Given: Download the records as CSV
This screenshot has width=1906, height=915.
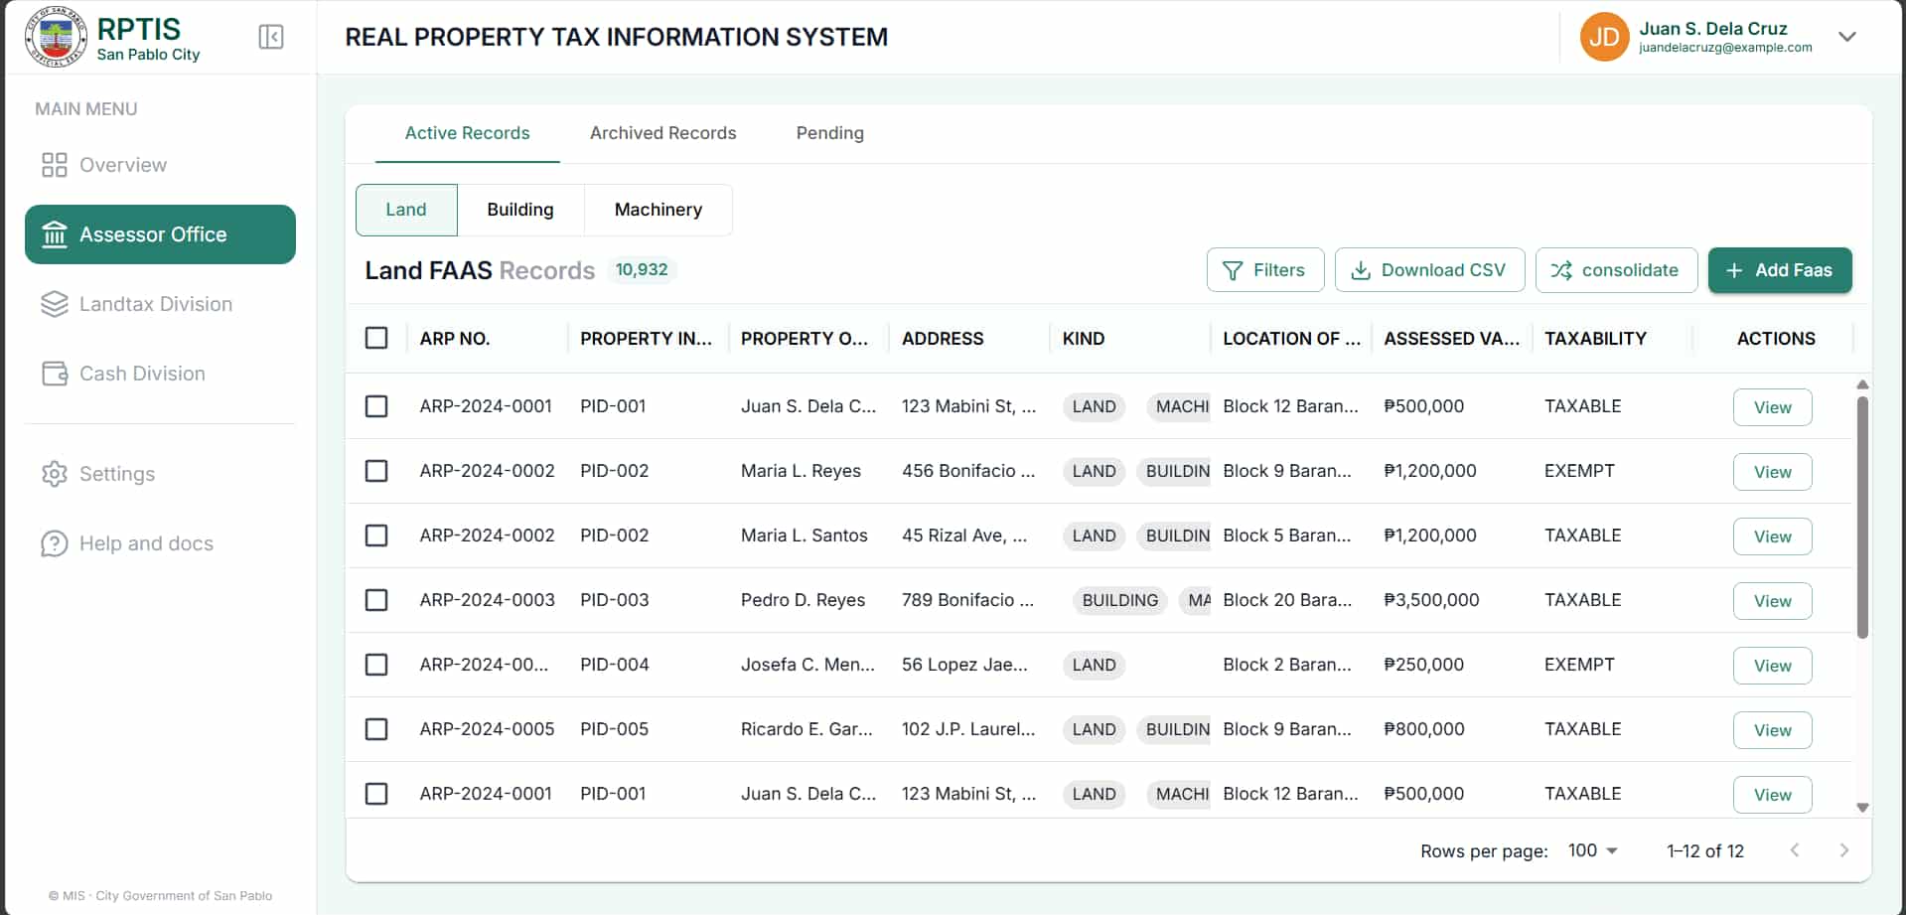Looking at the screenshot, I should coord(1428,270).
